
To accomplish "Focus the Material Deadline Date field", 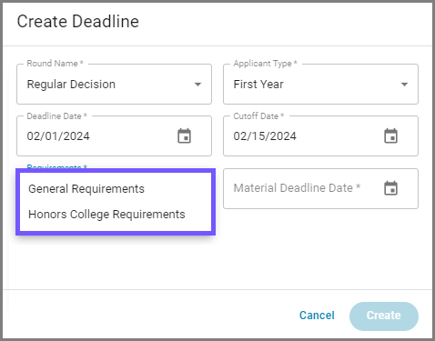I will pyautogui.click(x=320, y=188).
